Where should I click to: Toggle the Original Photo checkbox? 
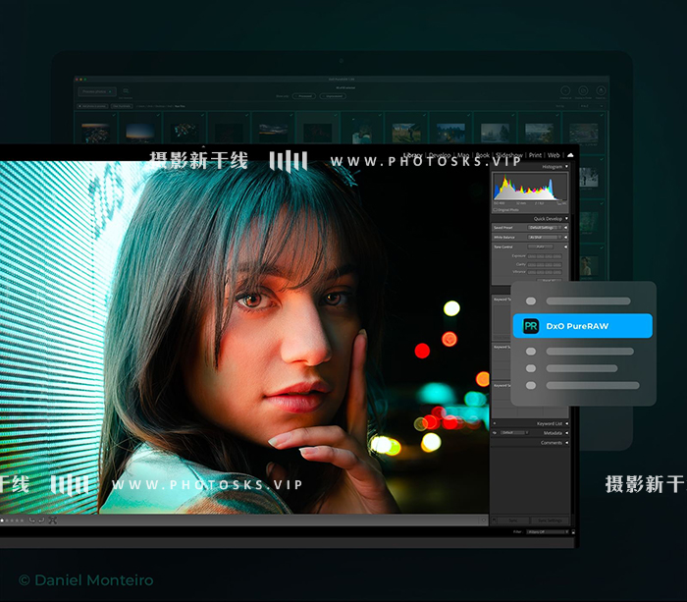(x=495, y=210)
